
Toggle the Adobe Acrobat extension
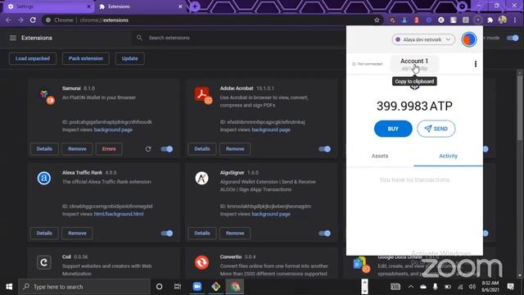pos(324,149)
